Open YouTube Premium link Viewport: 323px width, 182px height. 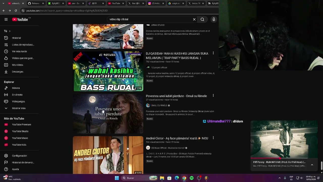point(19,125)
